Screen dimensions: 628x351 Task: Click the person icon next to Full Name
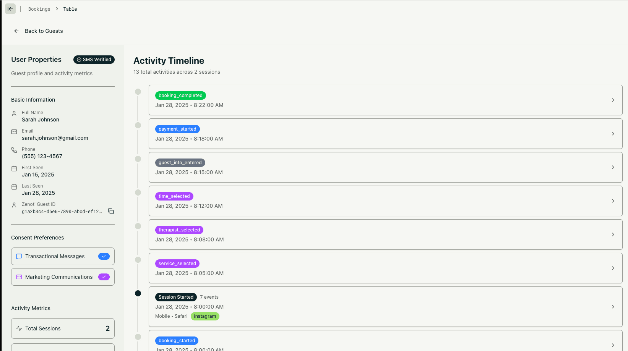click(x=14, y=113)
